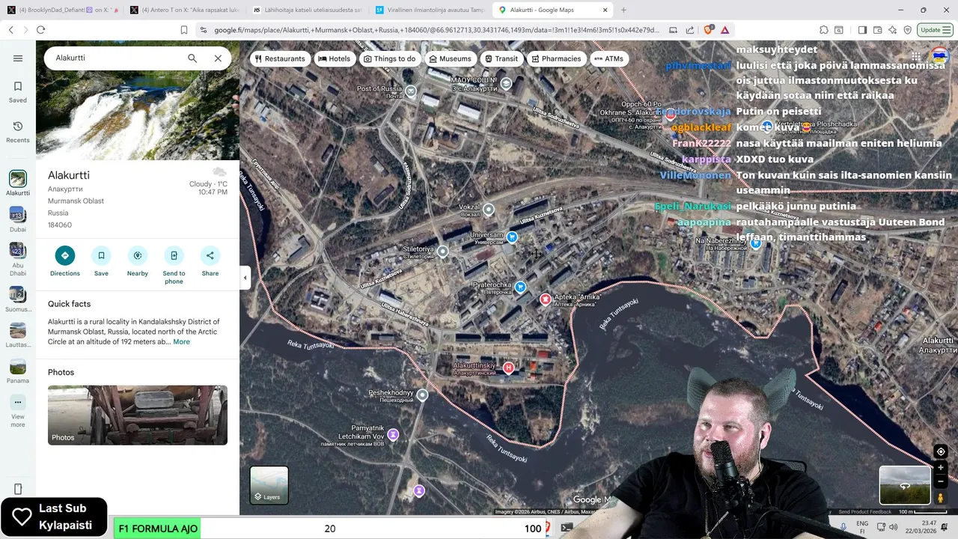Open the taskbar volume control

tap(893, 527)
